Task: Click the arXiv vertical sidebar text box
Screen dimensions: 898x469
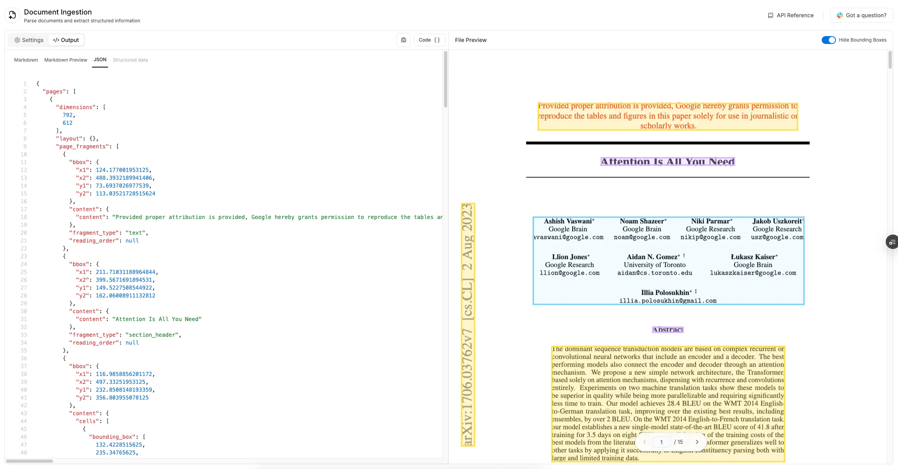Action: coord(468,325)
